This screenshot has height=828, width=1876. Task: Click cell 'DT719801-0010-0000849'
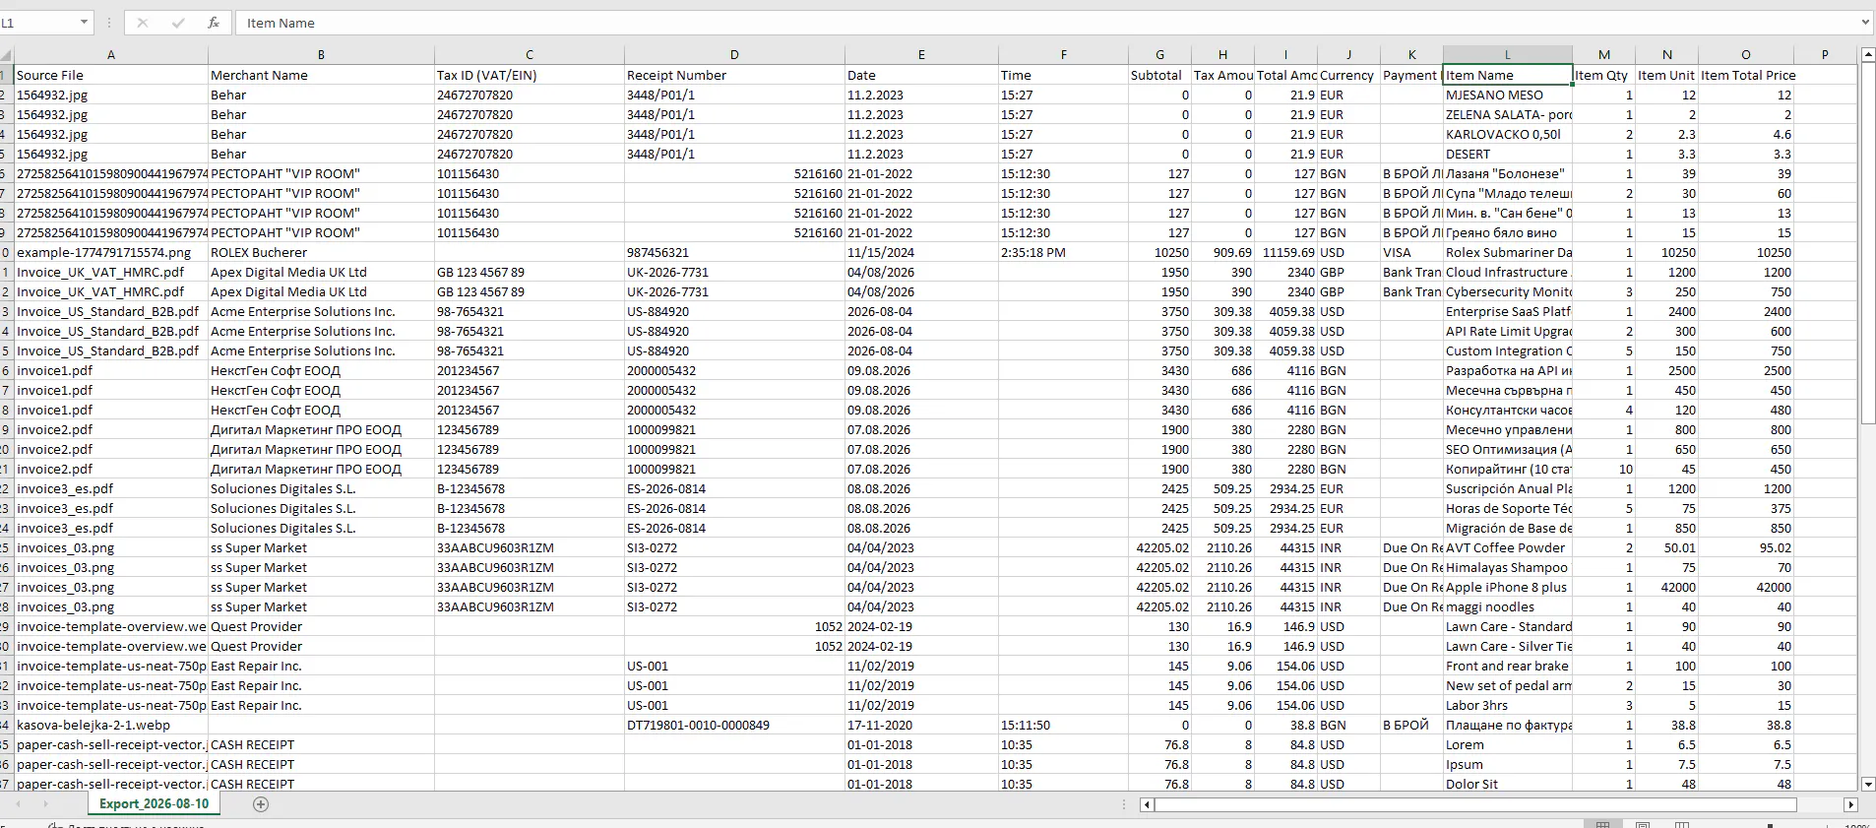[x=734, y=725]
